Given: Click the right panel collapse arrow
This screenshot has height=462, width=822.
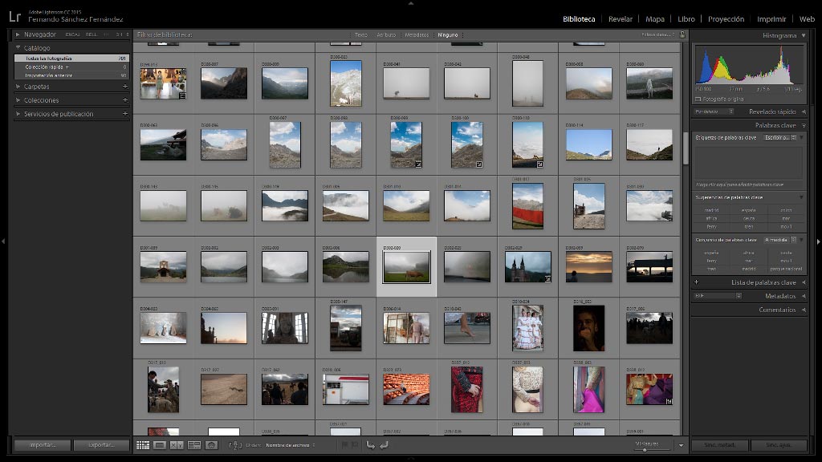Looking at the screenshot, I should pos(818,241).
